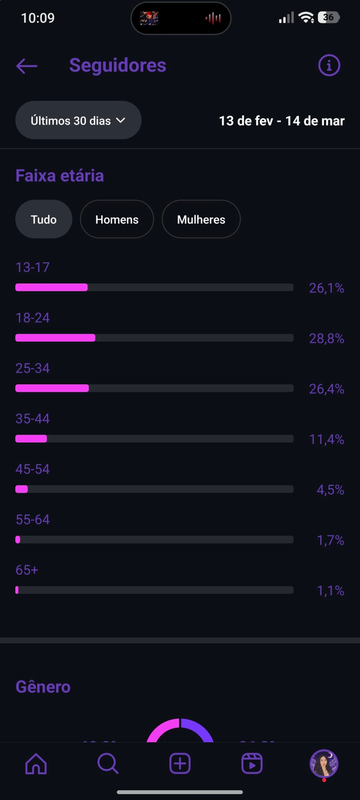Image resolution: width=360 pixels, height=800 pixels.
Task: Tap the Seguidores page title
Action: point(117,65)
